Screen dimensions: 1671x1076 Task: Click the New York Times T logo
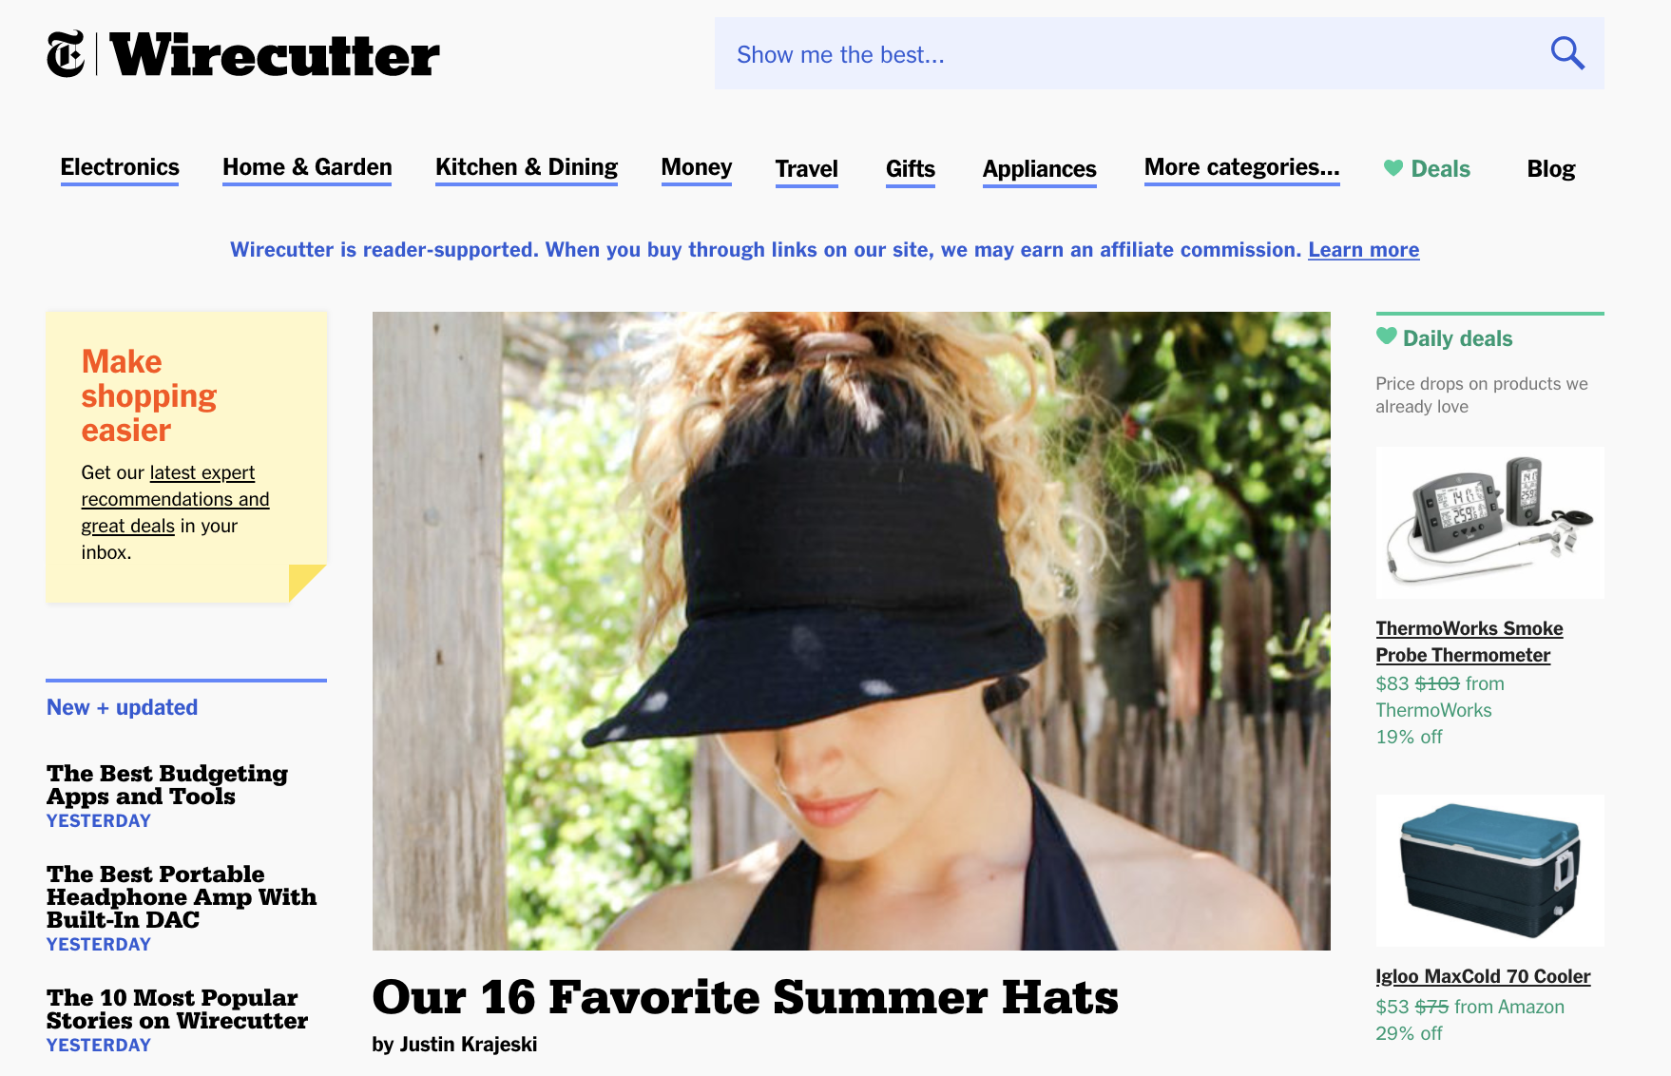pos(66,54)
